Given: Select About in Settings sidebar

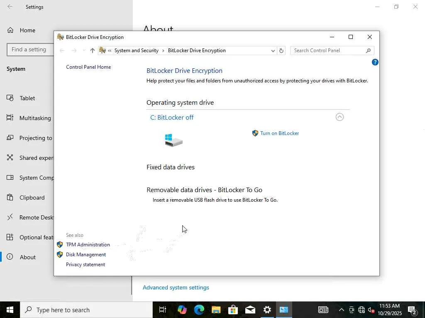Looking at the screenshot, I should [x=21, y=257].
